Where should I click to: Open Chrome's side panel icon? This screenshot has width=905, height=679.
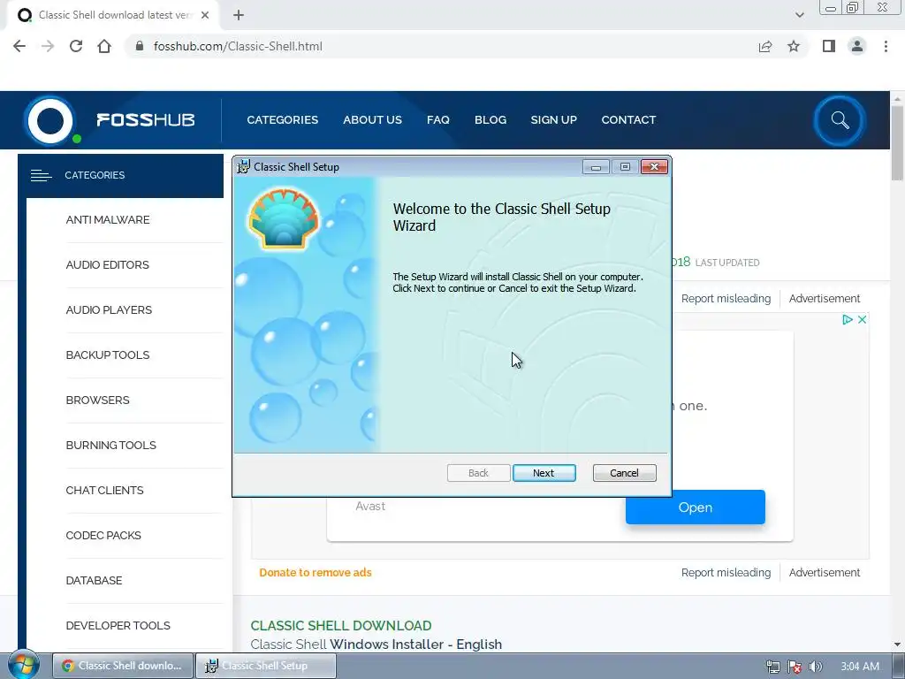[x=829, y=46]
